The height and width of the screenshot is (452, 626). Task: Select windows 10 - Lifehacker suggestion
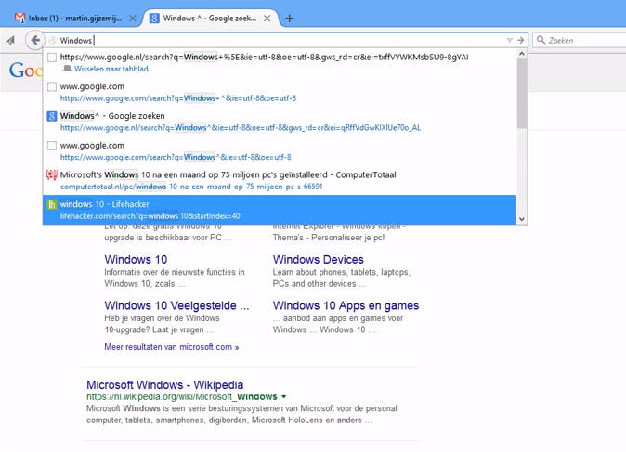[280, 210]
